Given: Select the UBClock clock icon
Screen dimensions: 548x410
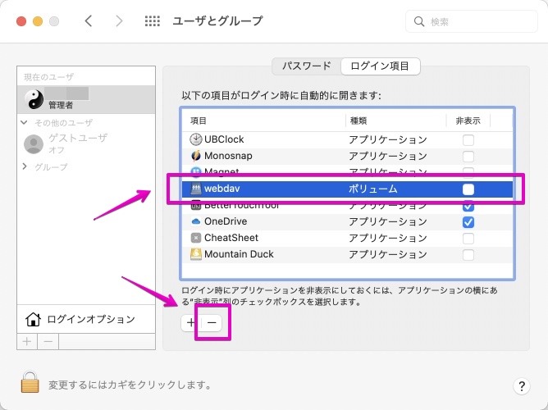Looking at the screenshot, I should tap(196, 139).
